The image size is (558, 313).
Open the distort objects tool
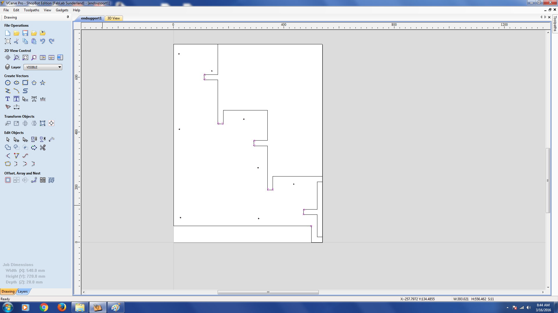(43, 123)
